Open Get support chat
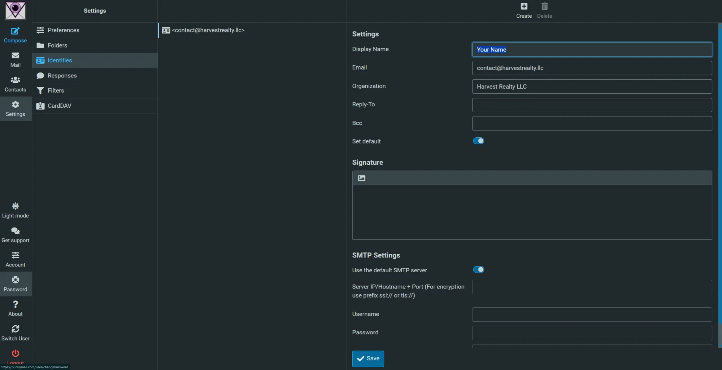The image size is (722, 370). 15,234
